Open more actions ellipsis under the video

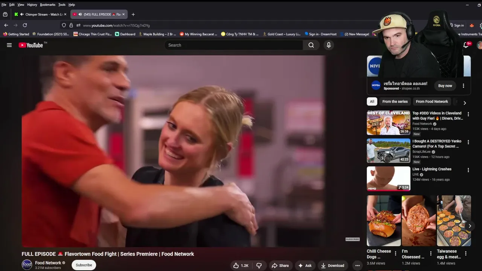tap(357, 265)
